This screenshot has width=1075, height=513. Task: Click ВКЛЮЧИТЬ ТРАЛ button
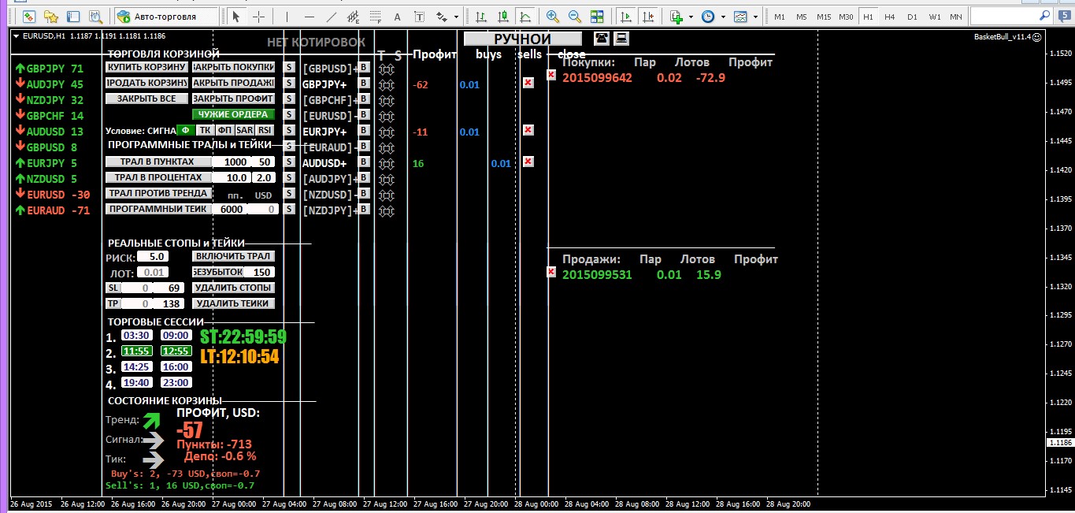point(233,256)
